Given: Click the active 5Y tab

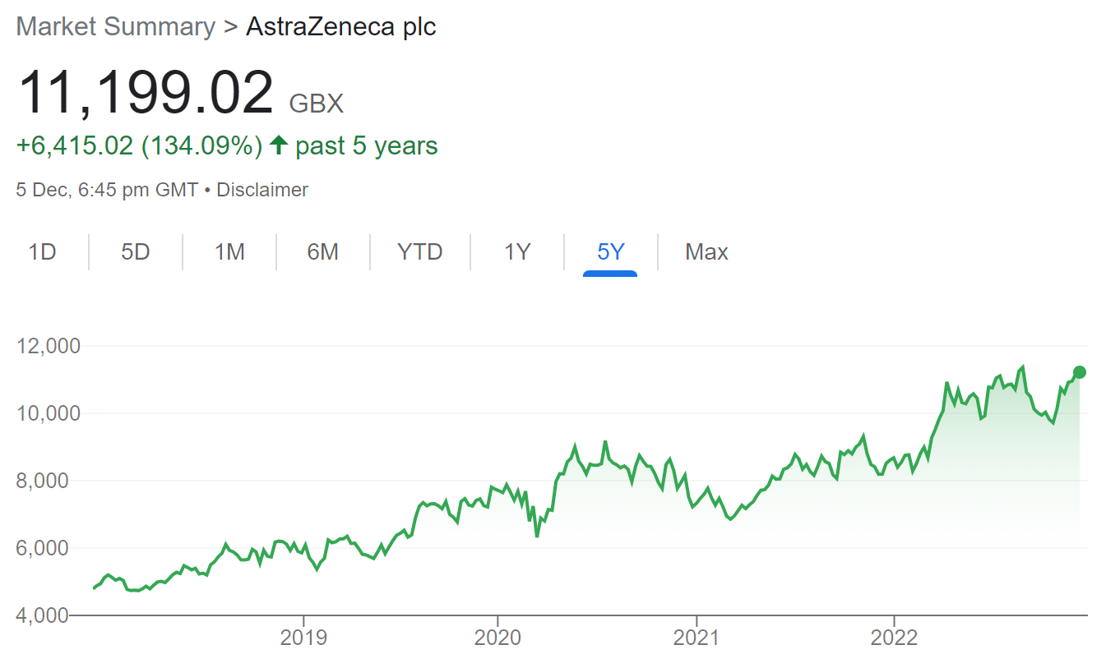Looking at the screenshot, I should [x=610, y=251].
